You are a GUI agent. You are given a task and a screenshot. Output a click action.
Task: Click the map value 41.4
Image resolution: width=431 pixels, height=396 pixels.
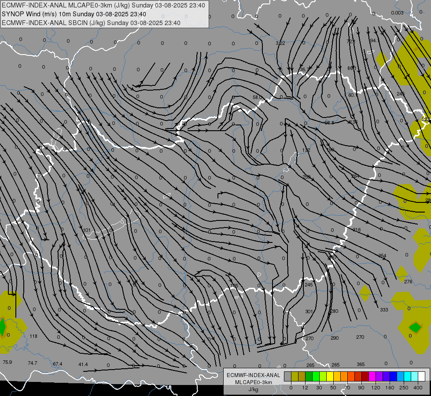[x=83, y=364]
